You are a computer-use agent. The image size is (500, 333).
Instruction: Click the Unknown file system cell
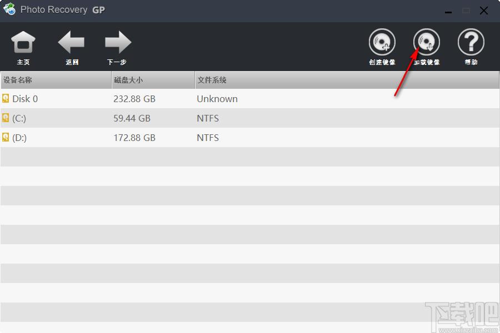point(217,99)
